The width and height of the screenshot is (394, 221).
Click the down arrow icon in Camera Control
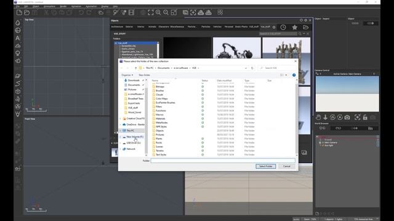(x=326, y=117)
